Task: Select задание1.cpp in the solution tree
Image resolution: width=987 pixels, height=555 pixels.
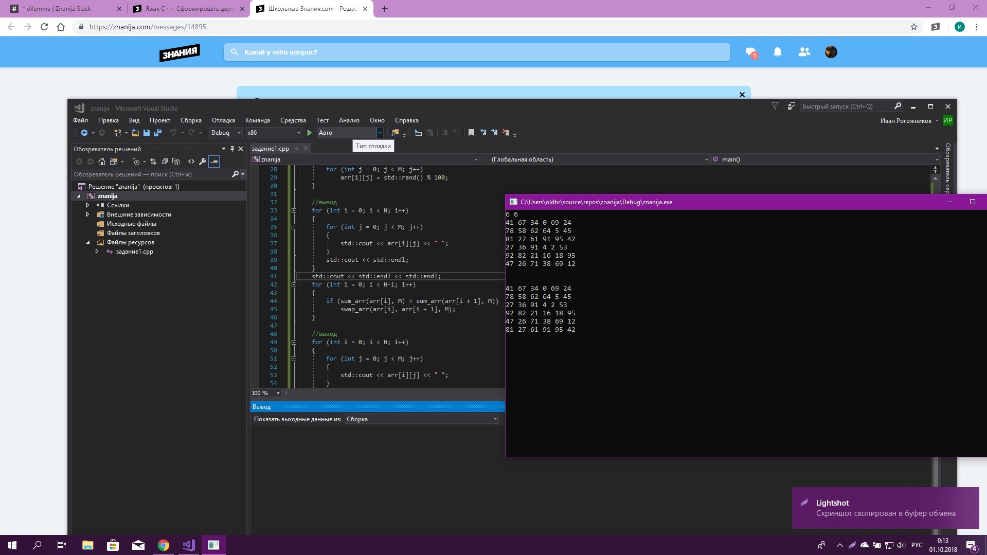Action: point(134,252)
